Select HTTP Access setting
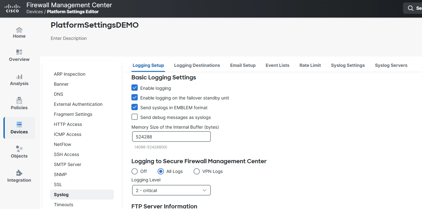Image resolution: width=422 pixels, height=209 pixels. coord(68,124)
